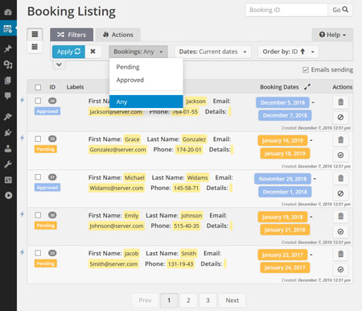Choose Any in the bookings dropdown
362x311 pixels.
click(x=146, y=102)
